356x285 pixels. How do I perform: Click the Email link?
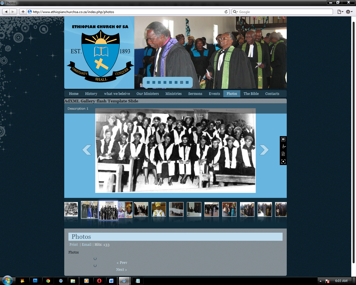[86, 245]
